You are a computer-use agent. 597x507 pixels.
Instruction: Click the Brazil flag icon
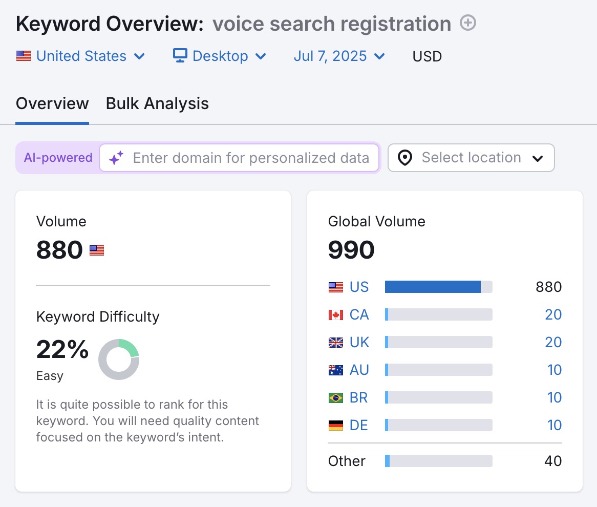point(335,397)
